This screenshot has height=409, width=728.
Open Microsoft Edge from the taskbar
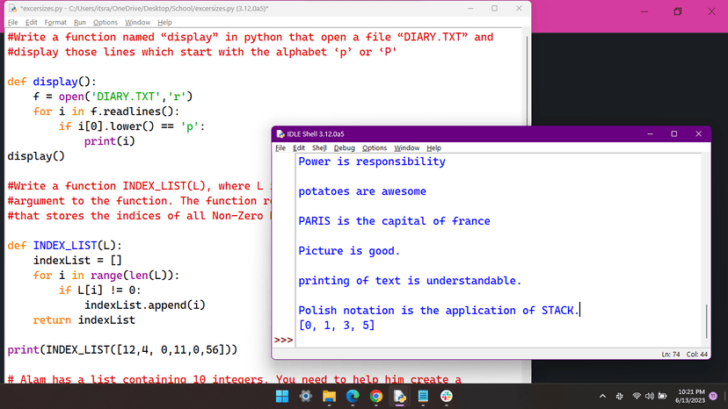(353, 396)
